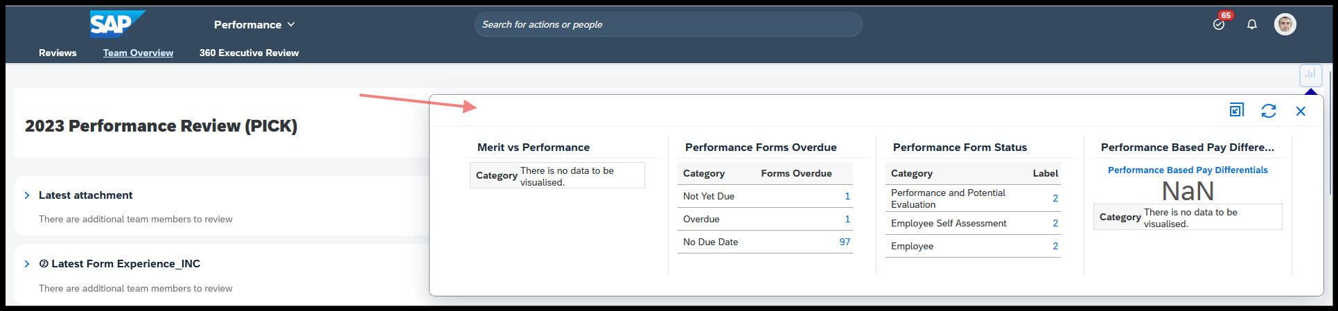Toggle the analytics chart icon button
The height and width of the screenshot is (311, 1338).
pyautogui.click(x=1310, y=74)
